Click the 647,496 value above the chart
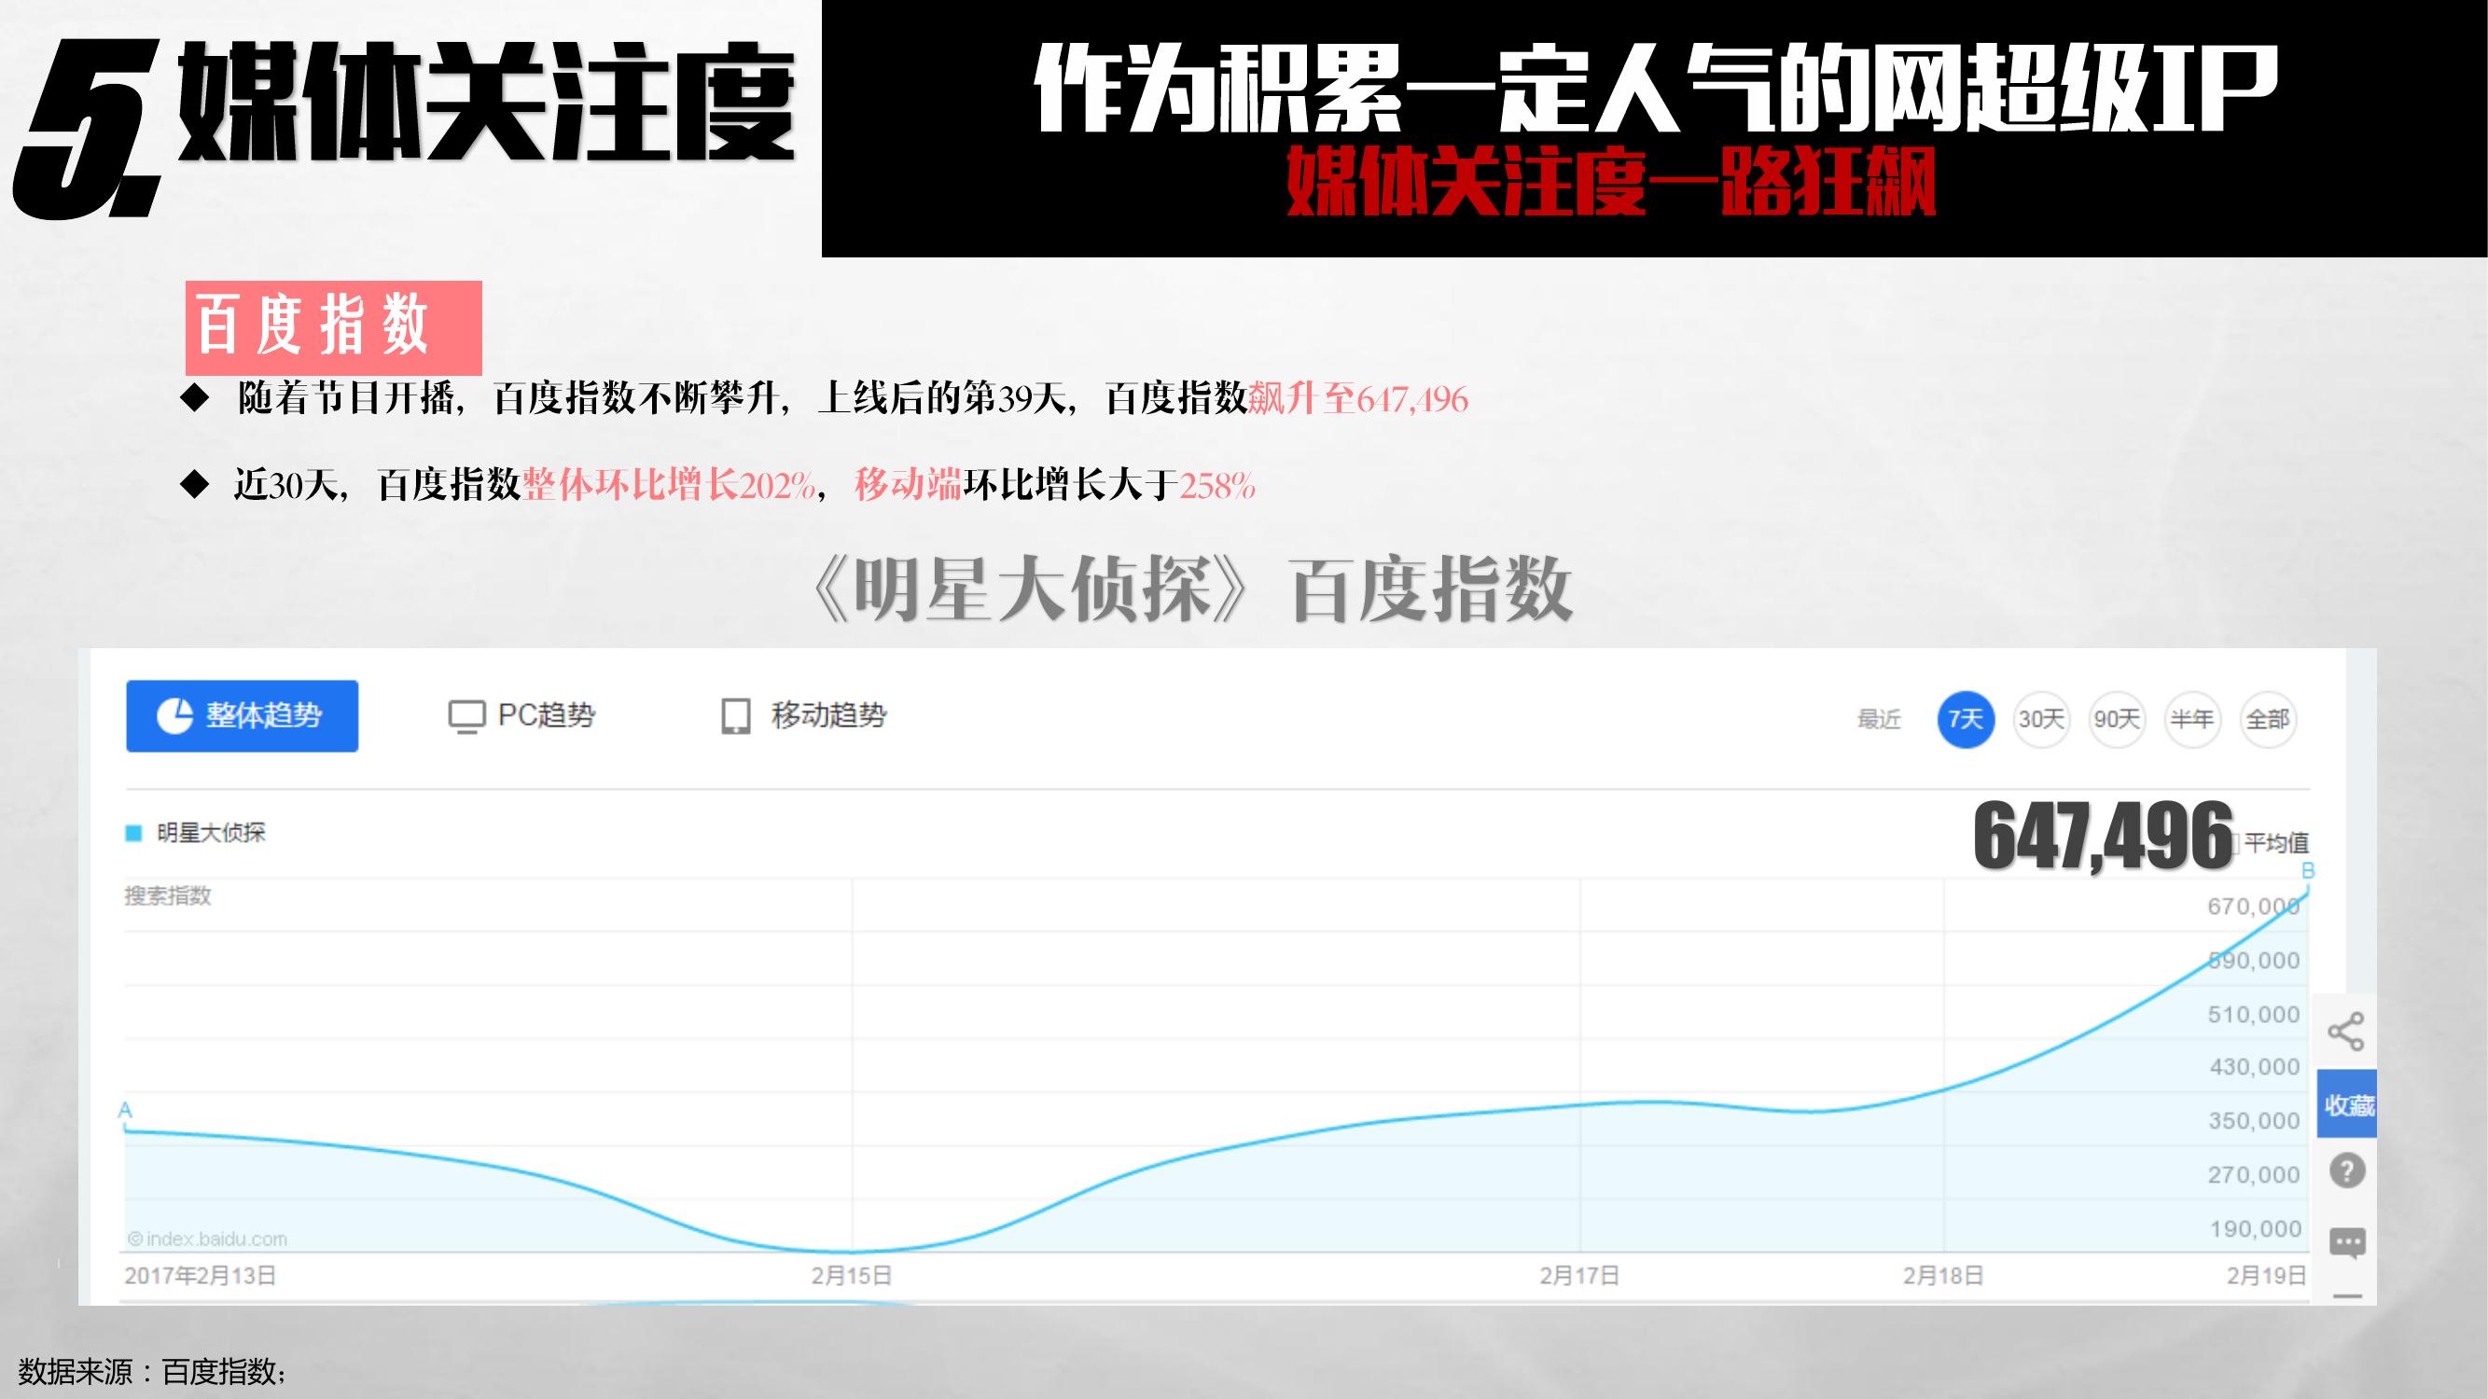 point(2104,836)
